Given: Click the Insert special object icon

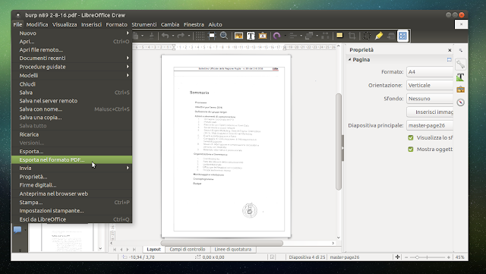Looking at the screenshot, I should pos(263,36).
